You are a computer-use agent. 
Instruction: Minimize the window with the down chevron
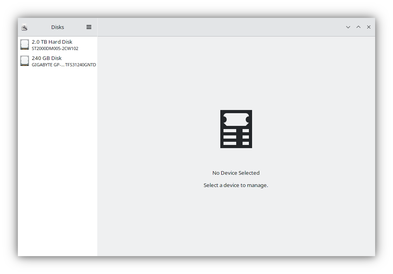coord(348,27)
